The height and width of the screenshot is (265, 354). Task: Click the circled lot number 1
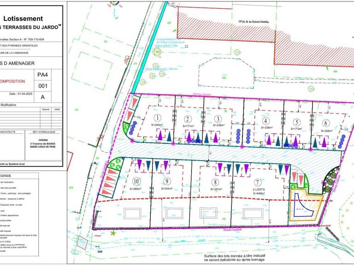point(157,118)
